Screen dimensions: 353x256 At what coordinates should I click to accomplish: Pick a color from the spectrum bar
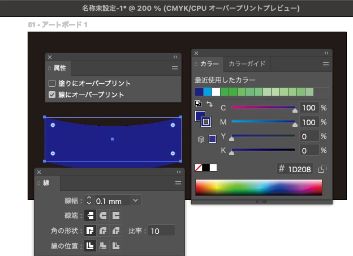point(259,187)
